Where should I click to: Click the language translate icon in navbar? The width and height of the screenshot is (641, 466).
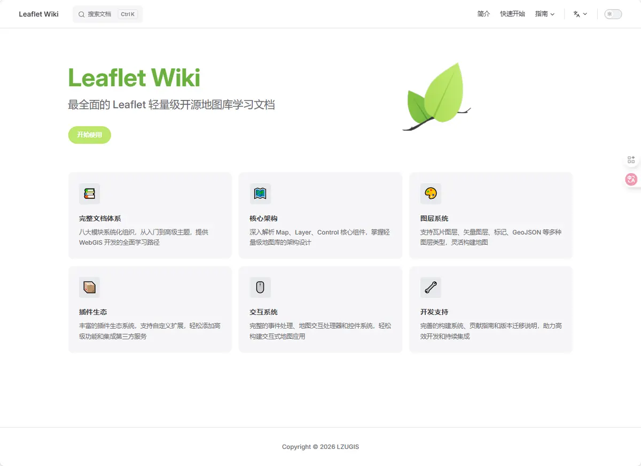coord(576,14)
